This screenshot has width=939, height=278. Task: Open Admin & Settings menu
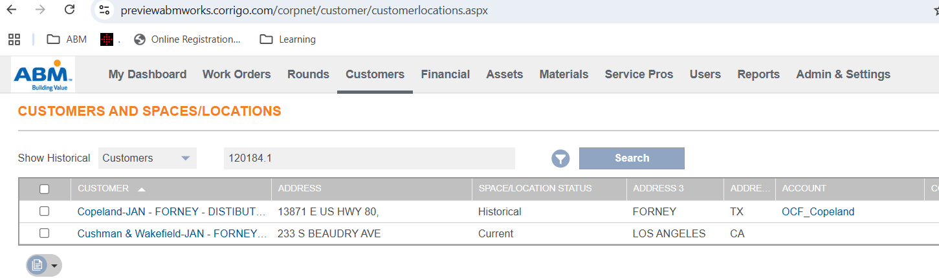(843, 74)
